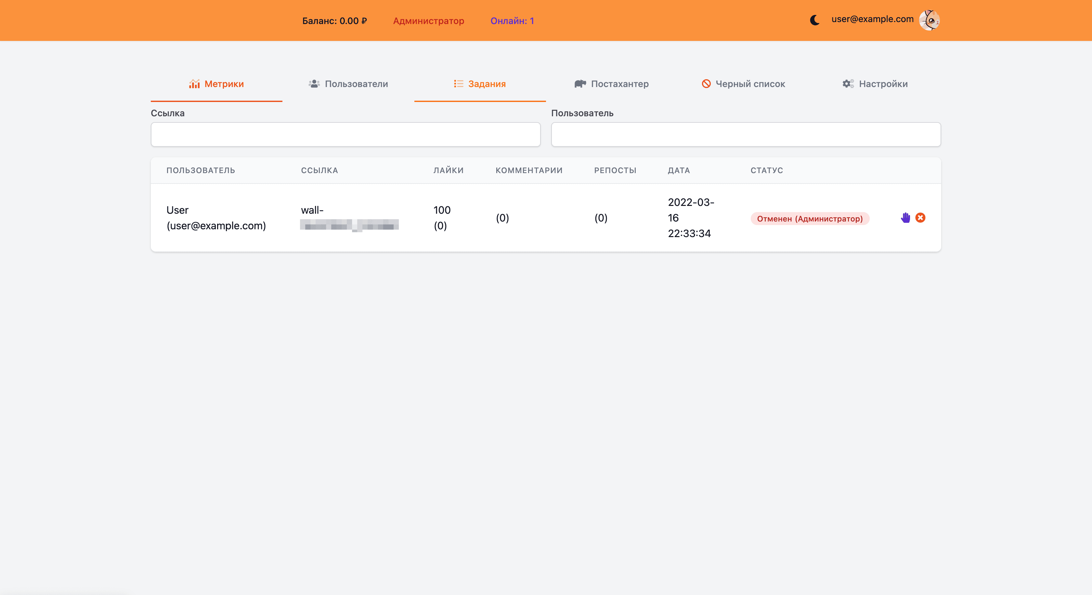Click the user avatar picture
The width and height of the screenshot is (1092, 595).
pyautogui.click(x=929, y=20)
